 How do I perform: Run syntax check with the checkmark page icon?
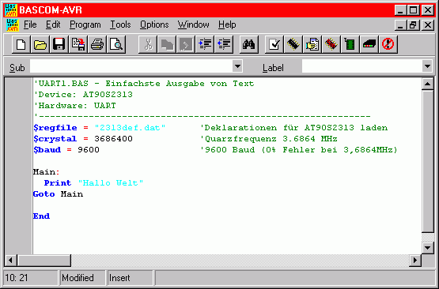[x=274, y=44]
